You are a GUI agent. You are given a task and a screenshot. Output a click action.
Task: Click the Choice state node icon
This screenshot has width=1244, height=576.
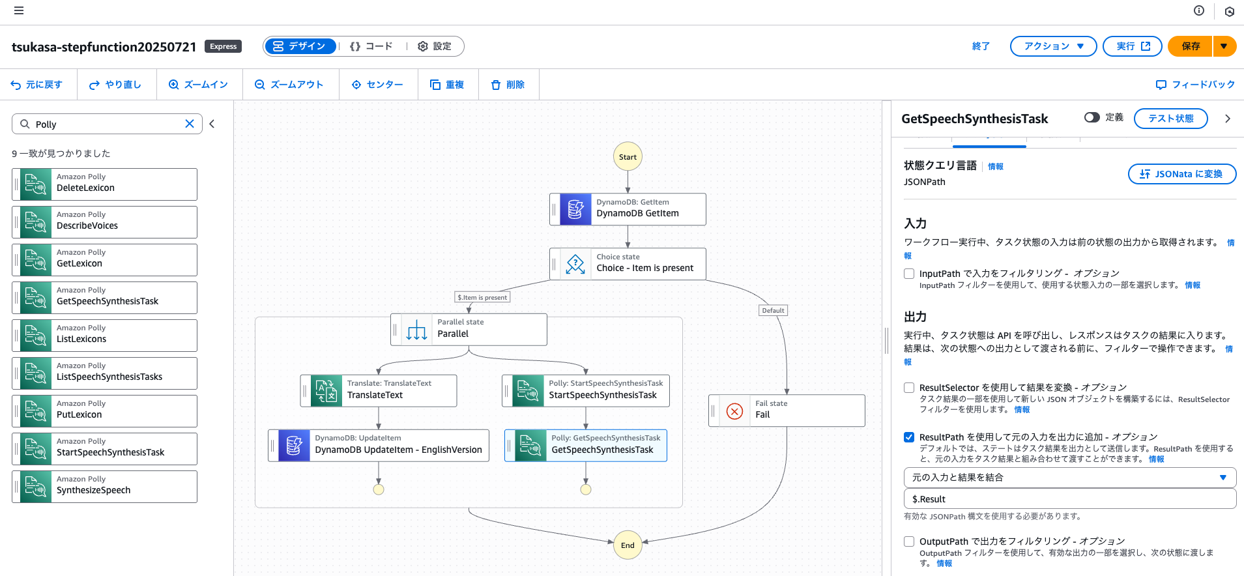click(575, 264)
